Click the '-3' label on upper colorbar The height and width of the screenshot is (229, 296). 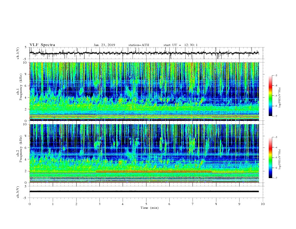[276, 75]
